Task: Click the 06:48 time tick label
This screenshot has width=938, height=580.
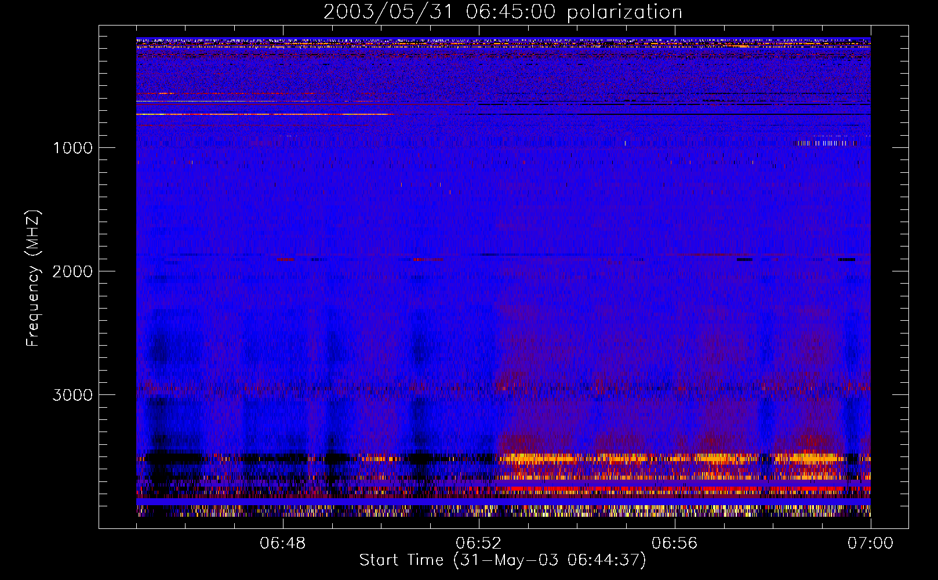Action: pos(283,543)
